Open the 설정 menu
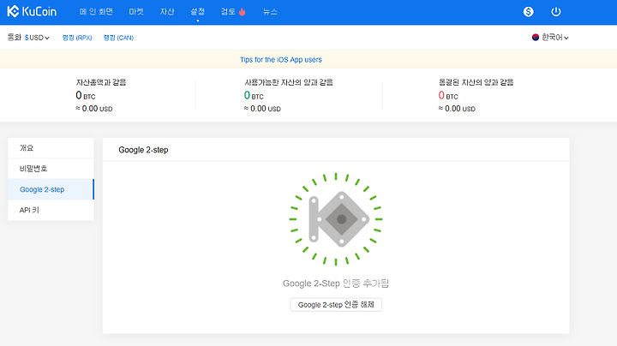Viewport: 617px width, 346px height. (x=198, y=12)
